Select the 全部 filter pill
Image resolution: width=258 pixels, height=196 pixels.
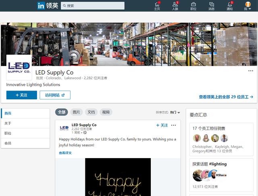[x=62, y=112]
